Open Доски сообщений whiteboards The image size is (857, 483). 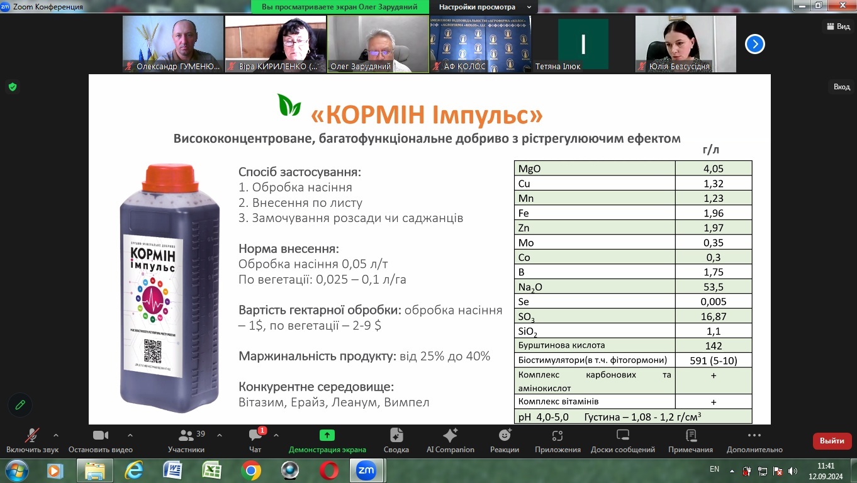[x=623, y=440]
